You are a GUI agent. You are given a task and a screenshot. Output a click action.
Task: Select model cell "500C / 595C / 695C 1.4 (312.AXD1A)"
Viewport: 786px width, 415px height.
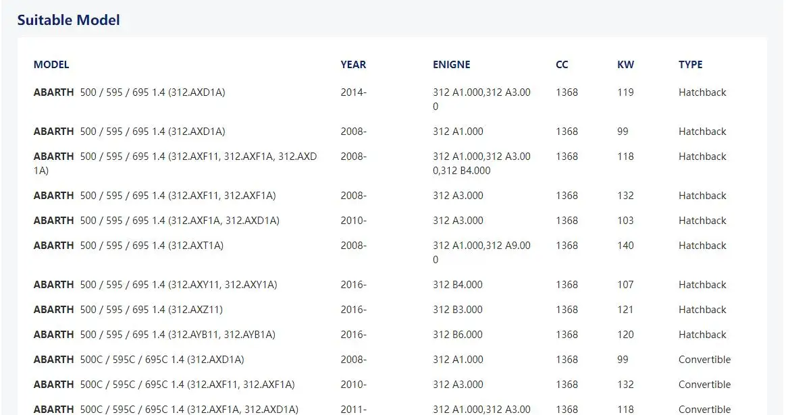click(139, 360)
